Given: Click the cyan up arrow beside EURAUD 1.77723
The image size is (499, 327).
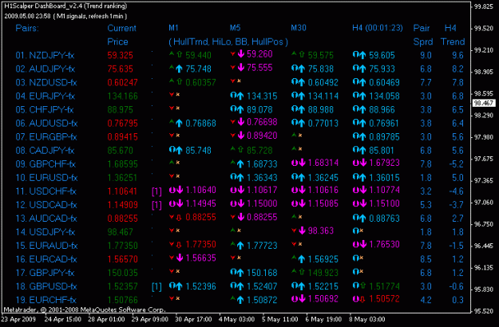Looking at the screenshot, I should tap(240, 246).
